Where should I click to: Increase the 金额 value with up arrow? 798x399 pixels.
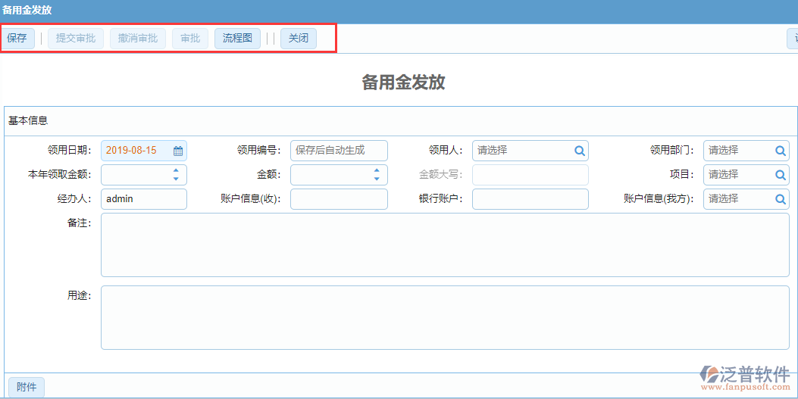coord(377,171)
